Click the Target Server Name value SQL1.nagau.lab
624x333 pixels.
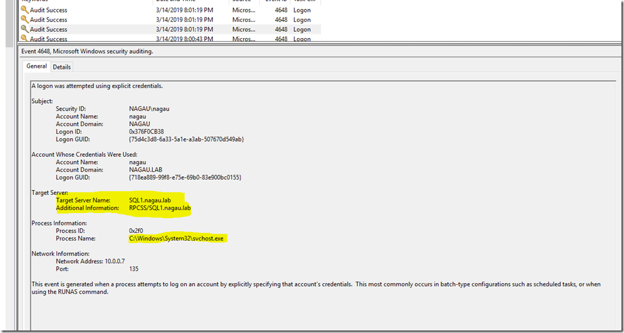click(150, 201)
